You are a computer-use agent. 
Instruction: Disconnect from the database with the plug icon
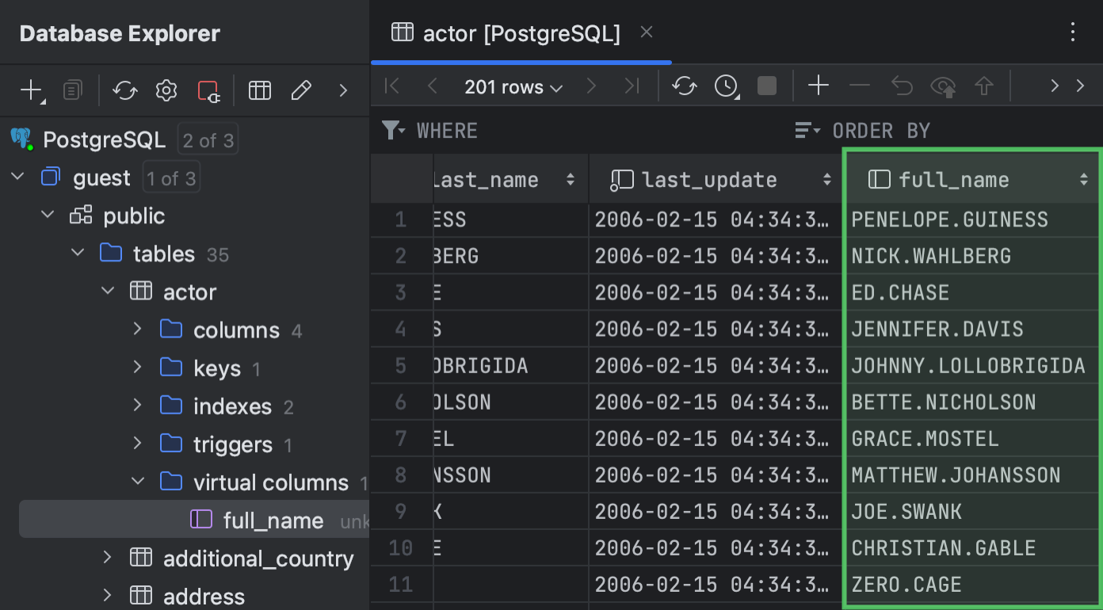click(209, 90)
